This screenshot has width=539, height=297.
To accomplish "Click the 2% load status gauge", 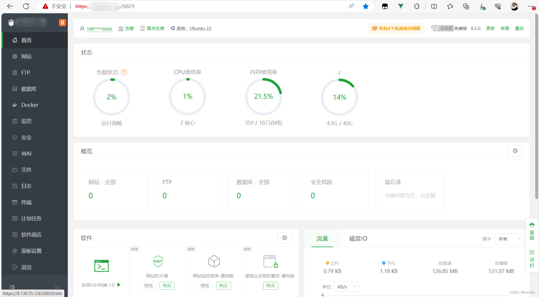I will click(x=111, y=97).
